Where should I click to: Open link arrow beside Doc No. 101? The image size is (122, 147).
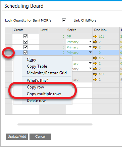click(x=95, y=36)
